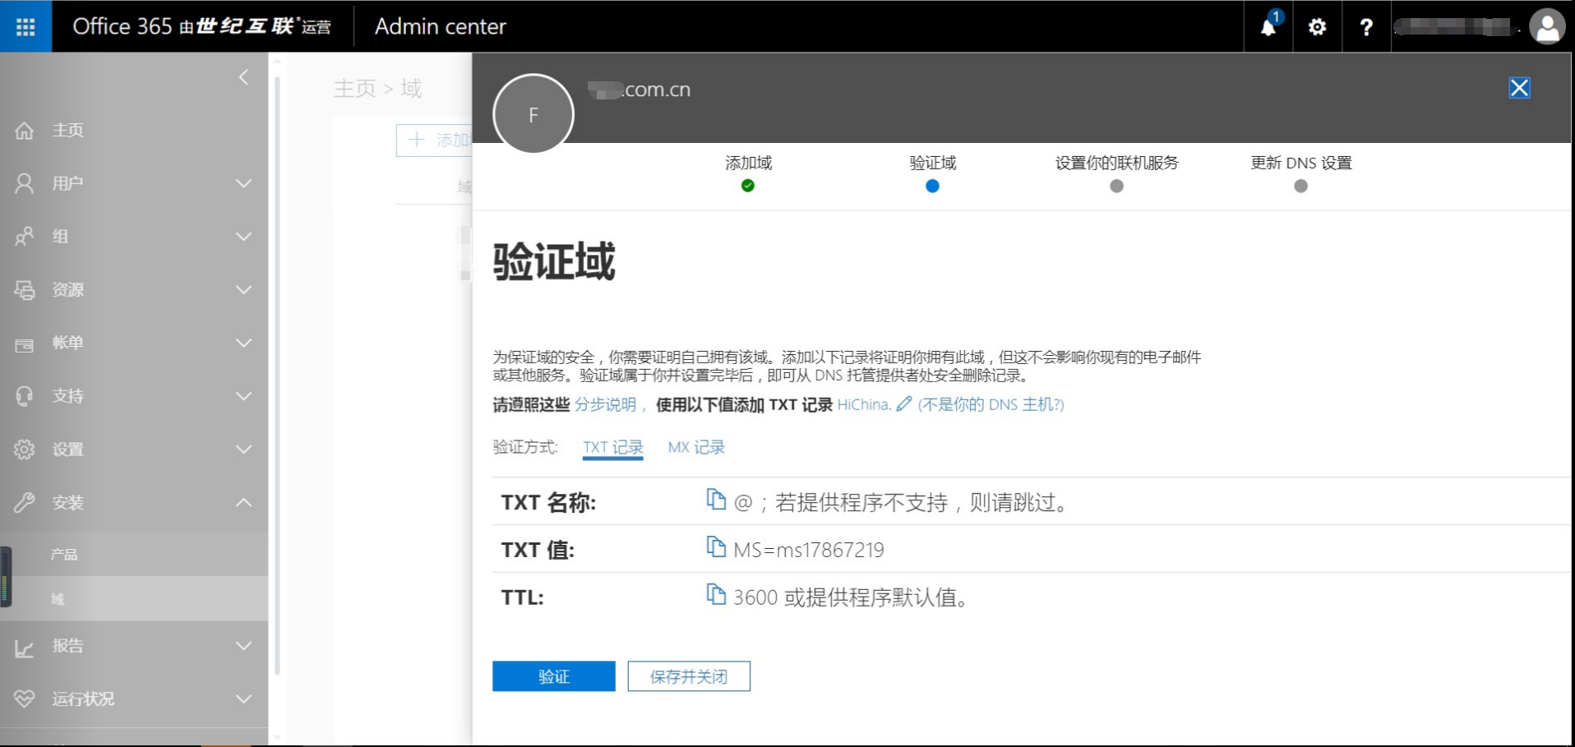Expand the 组 menu chevron

[243, 237]
